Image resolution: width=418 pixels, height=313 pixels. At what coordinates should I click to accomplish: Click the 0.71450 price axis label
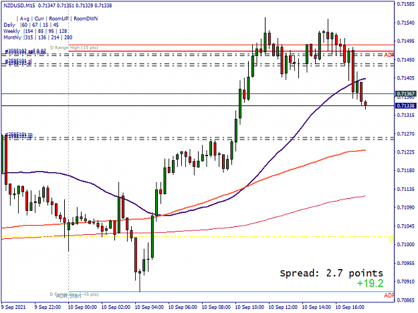(406, 60)
